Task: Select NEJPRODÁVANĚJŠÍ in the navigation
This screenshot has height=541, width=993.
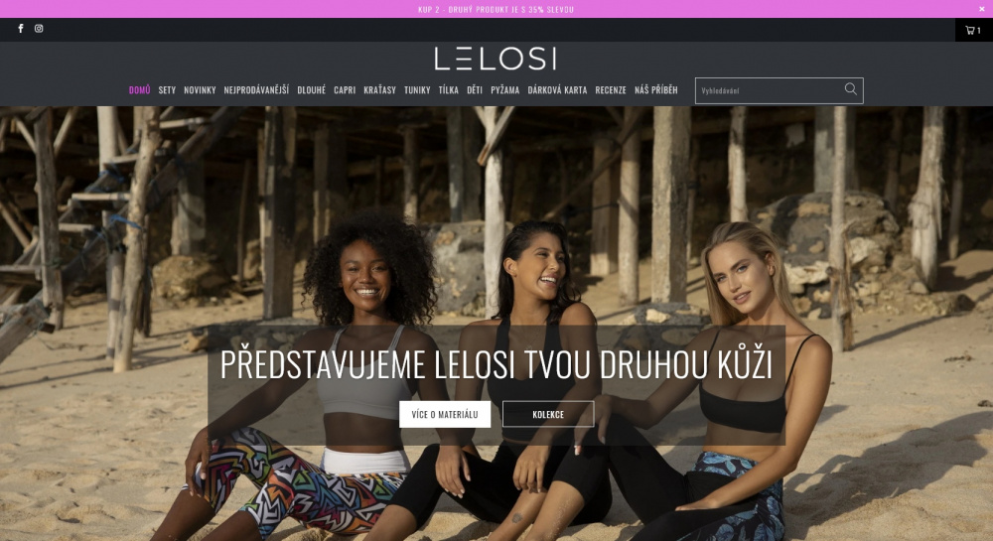Action: point(256,90)
